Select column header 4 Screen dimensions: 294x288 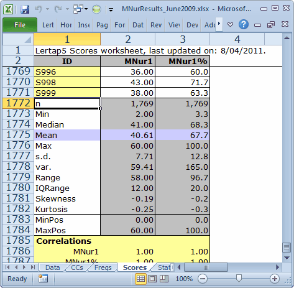pos(237,39)
